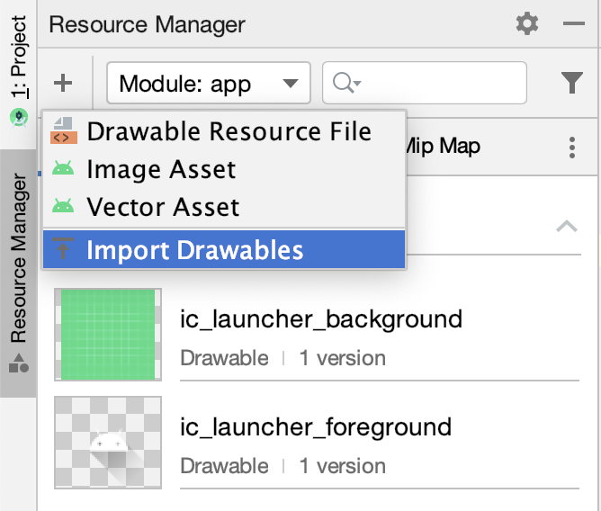Viewport: 601px width, 511px height.
Task: Choose Vector Asset from the menu
Action: [163, 207]
